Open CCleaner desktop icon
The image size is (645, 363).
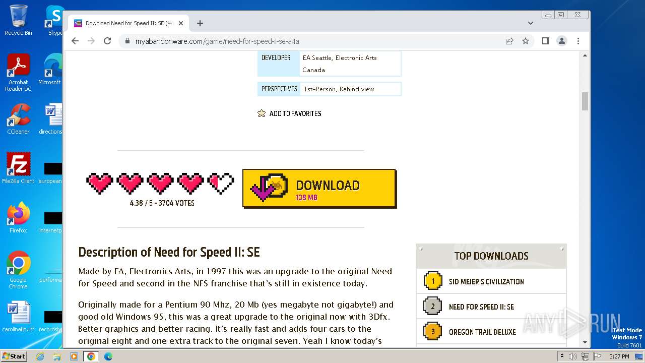coord(18,119)
